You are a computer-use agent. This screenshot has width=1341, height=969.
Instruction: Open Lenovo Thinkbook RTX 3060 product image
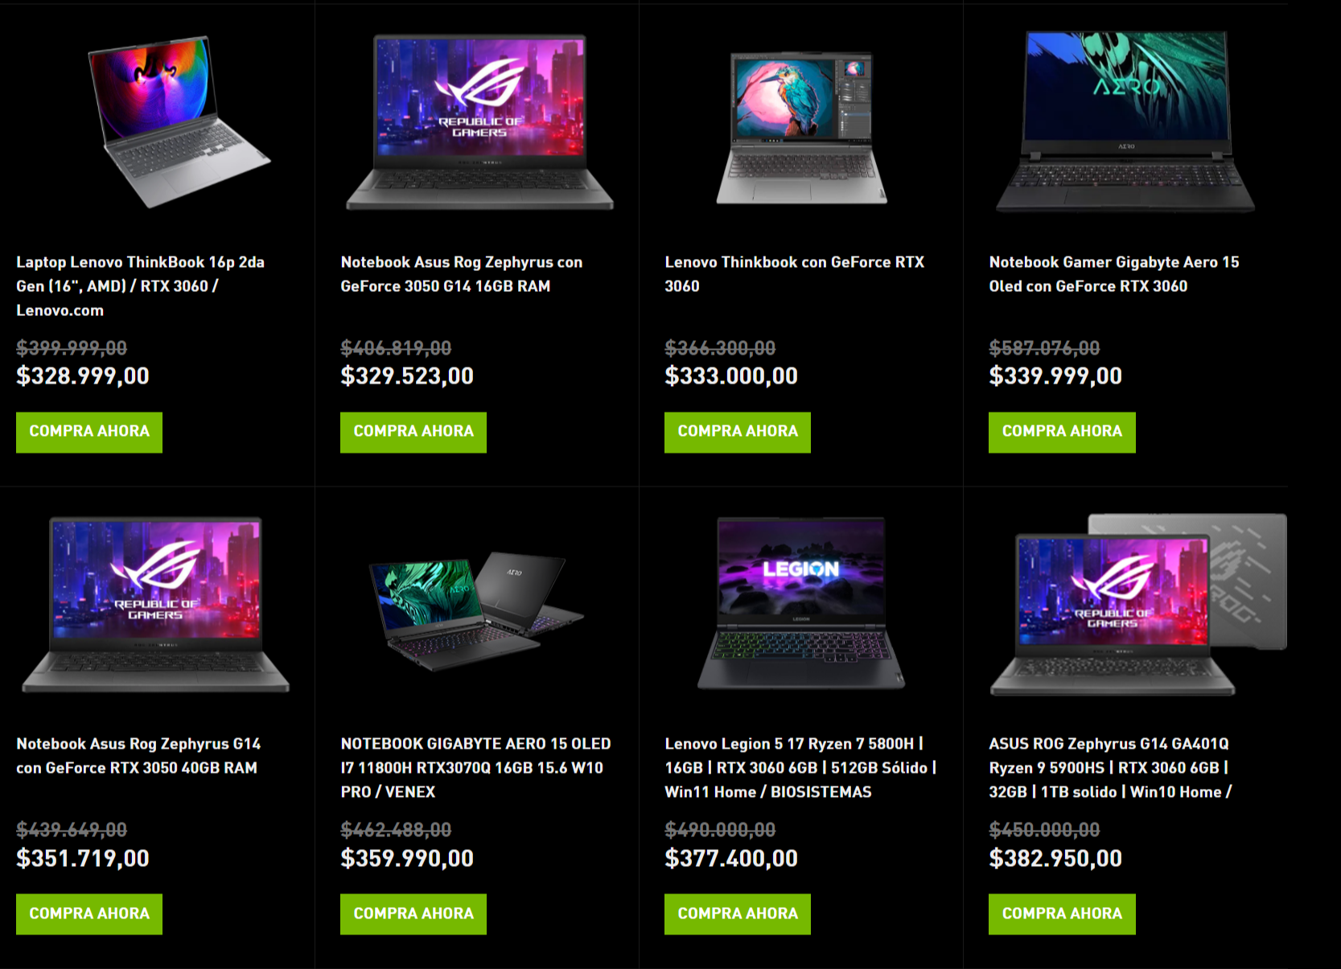point(802,127)
